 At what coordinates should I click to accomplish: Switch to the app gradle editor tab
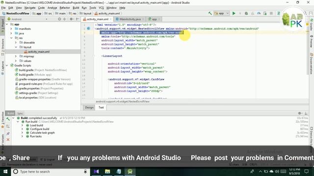tap(154, 19)
